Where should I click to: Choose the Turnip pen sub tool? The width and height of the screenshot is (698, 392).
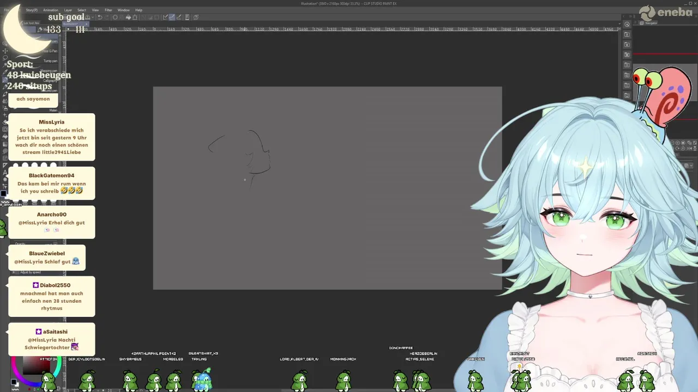[51, 61]
